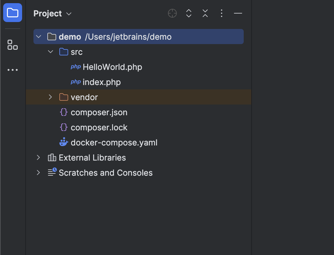Click the Select Opened File crosshair icon

(x=172, y=13)
